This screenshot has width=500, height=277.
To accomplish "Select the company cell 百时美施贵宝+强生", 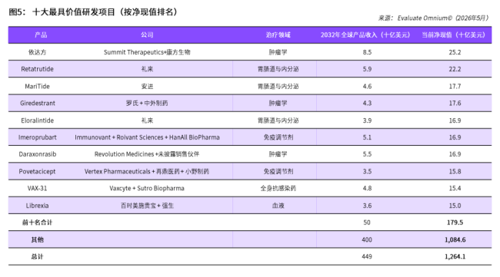I will click(x=147, y=206).
